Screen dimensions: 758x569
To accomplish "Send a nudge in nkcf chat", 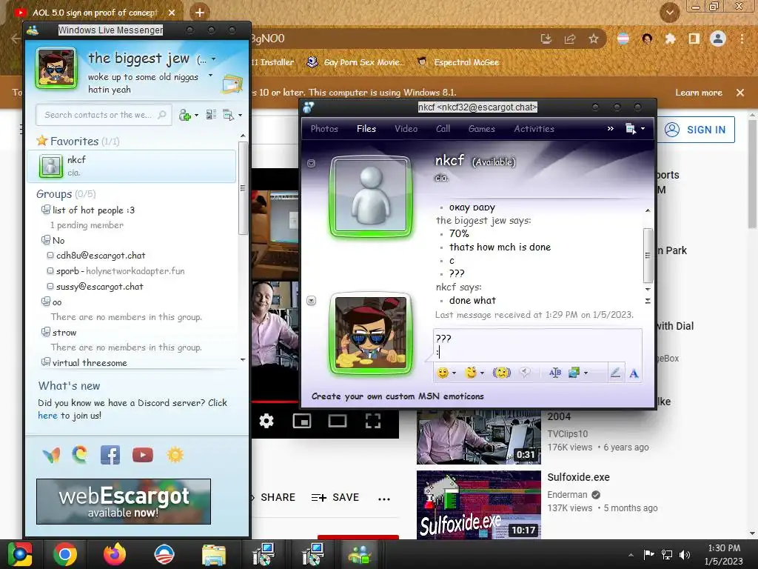I will point(502,373).
